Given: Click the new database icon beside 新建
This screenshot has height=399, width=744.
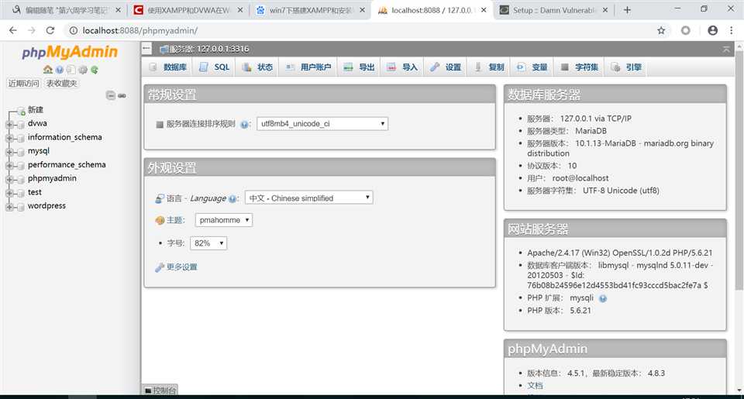Looking at the screenshot, I should point(21,111).
